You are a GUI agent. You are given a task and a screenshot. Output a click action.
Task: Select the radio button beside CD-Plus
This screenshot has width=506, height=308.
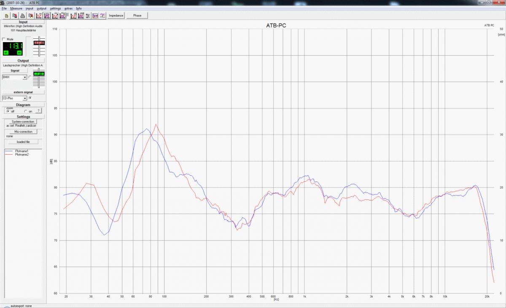(x=30, y=98)
